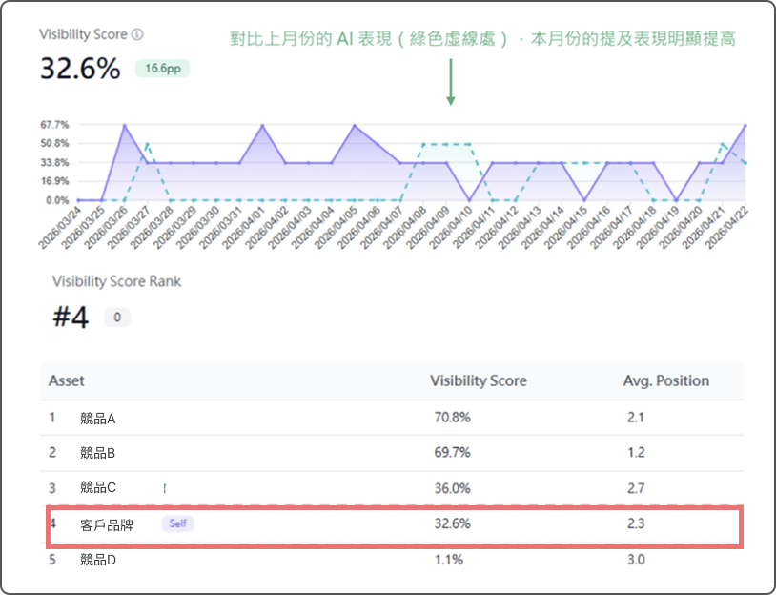Screen dimensions: 776x595
Task: Click the rank number 5 in the table
Action: click(52, 560)
